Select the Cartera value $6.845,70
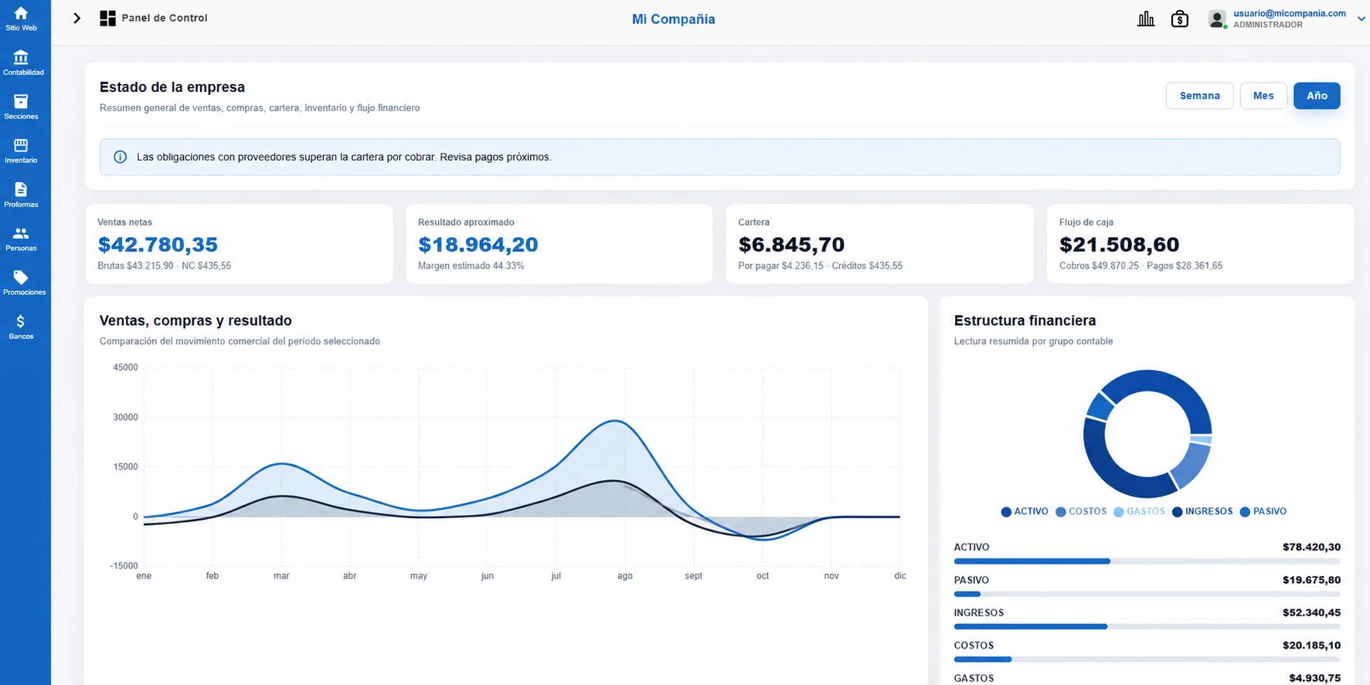 pyautogui.click(x=791, y=245)
